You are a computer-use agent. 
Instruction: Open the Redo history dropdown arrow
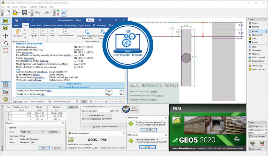tap(51, 13)
